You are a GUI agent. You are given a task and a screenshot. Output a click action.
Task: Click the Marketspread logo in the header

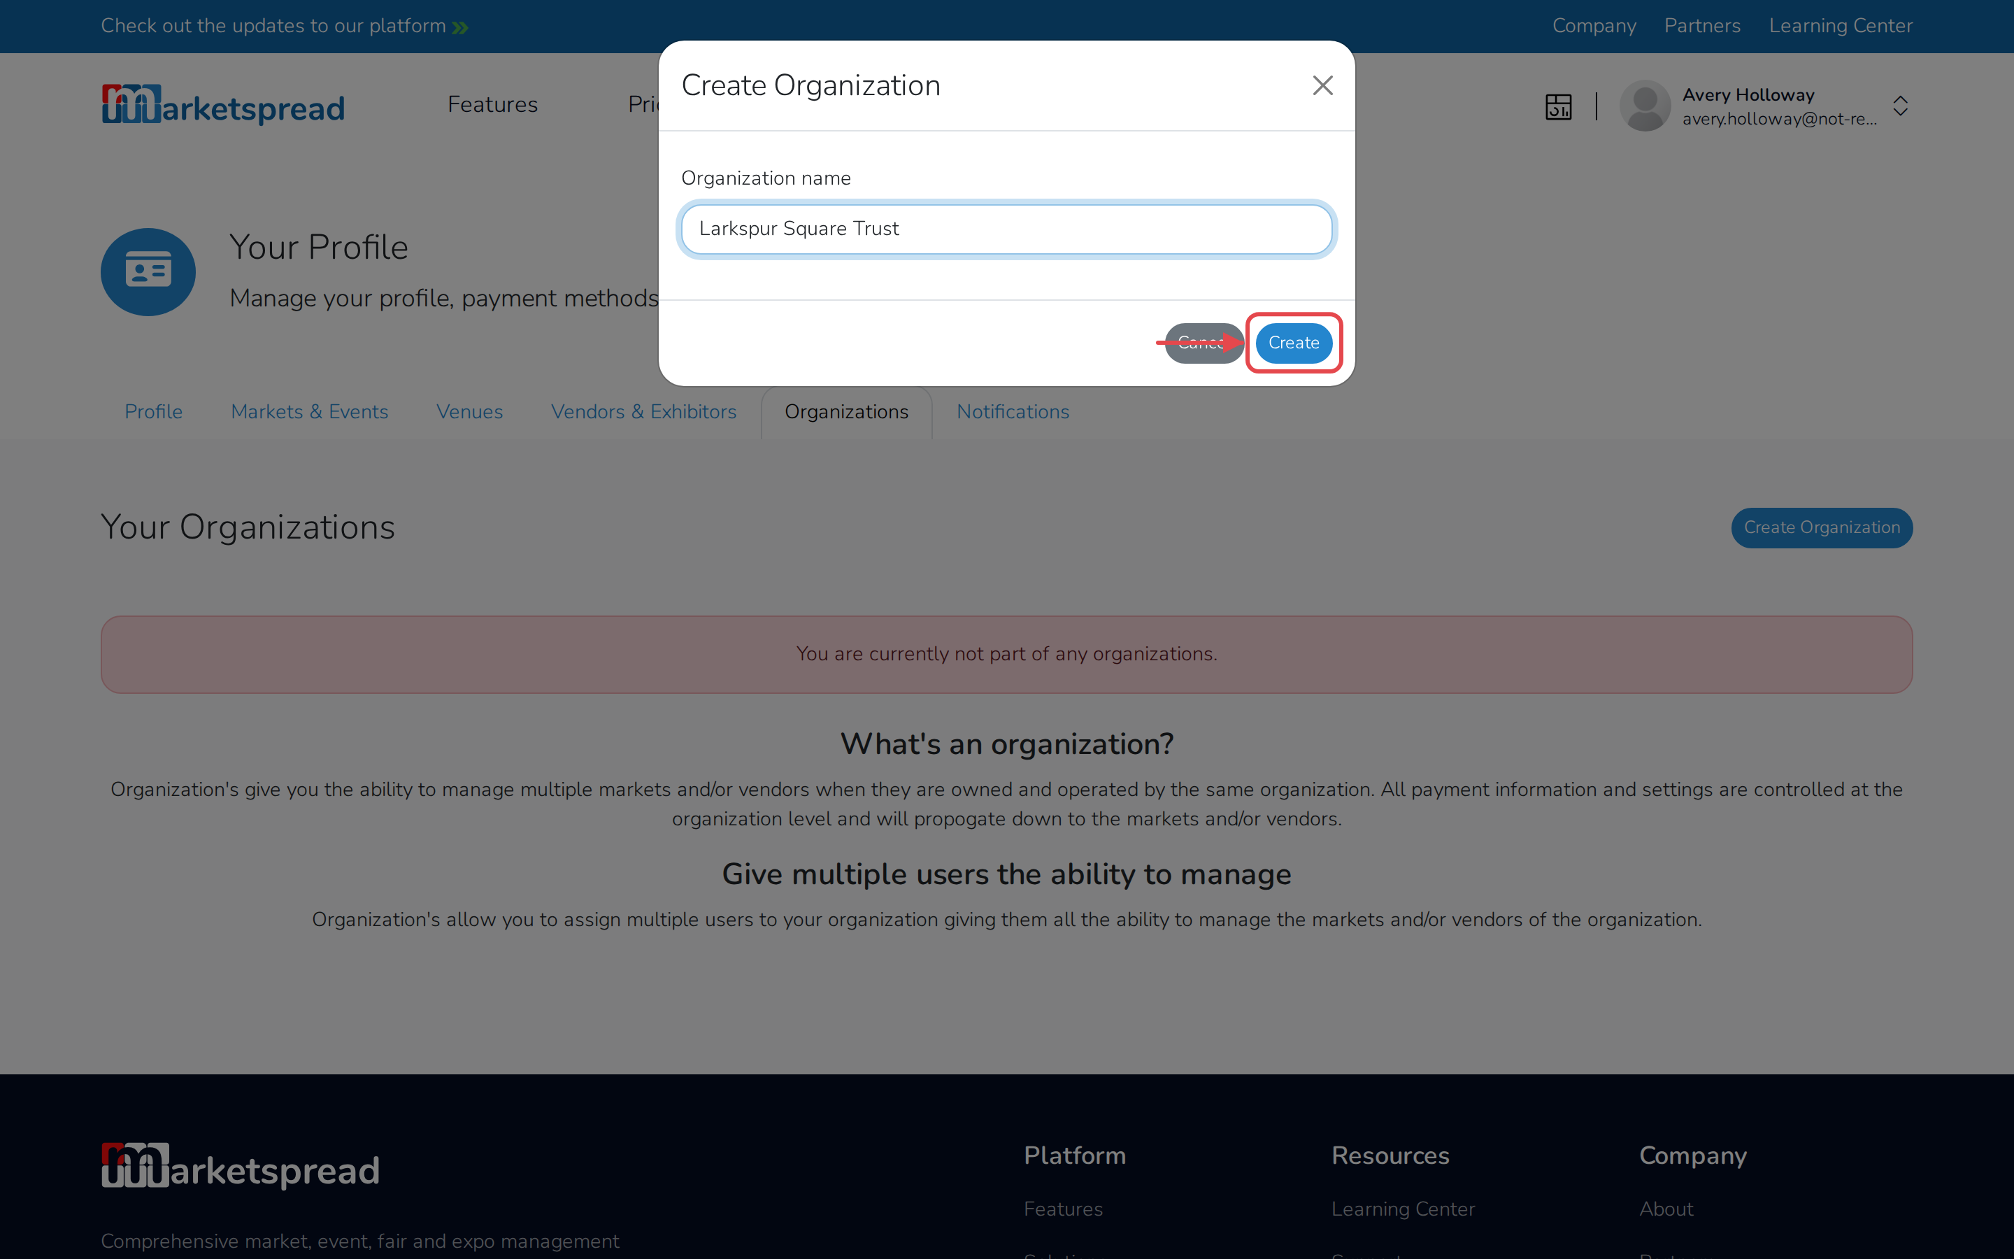coord(223,105)
